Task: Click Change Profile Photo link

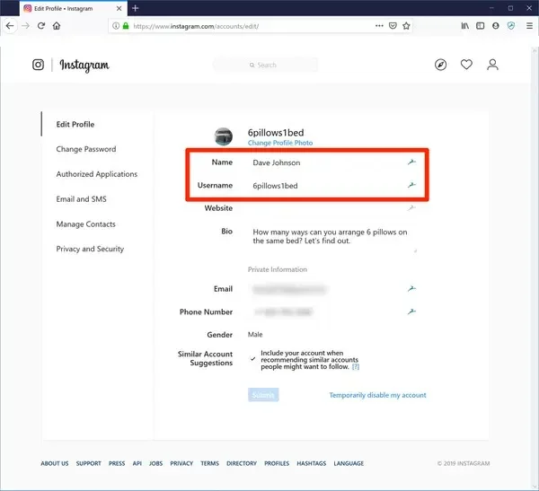Action: 280,143
